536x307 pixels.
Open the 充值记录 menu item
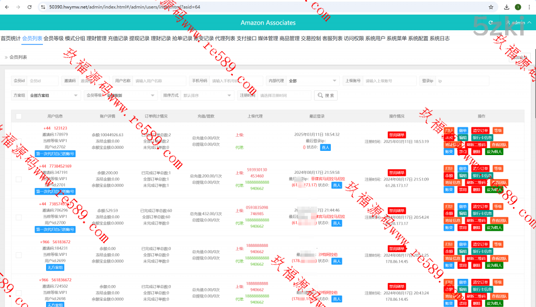click(118, 39)
